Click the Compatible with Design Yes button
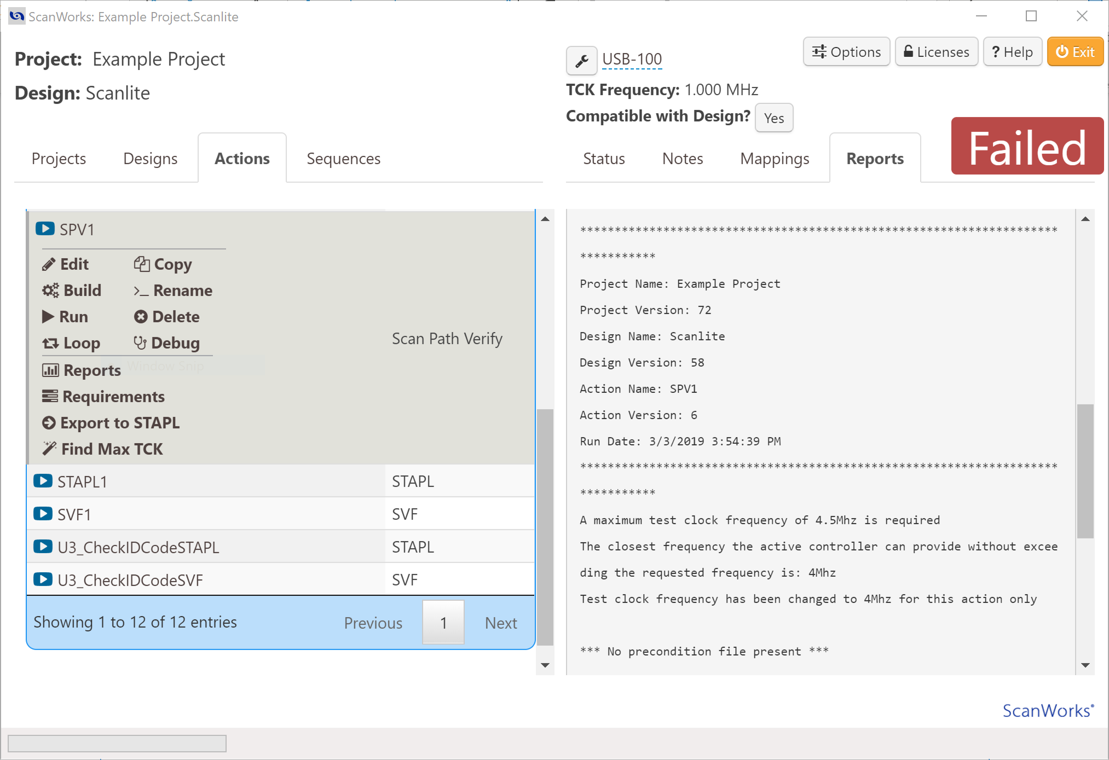This screenshot has height=760, width=1109. coord(774,118)
